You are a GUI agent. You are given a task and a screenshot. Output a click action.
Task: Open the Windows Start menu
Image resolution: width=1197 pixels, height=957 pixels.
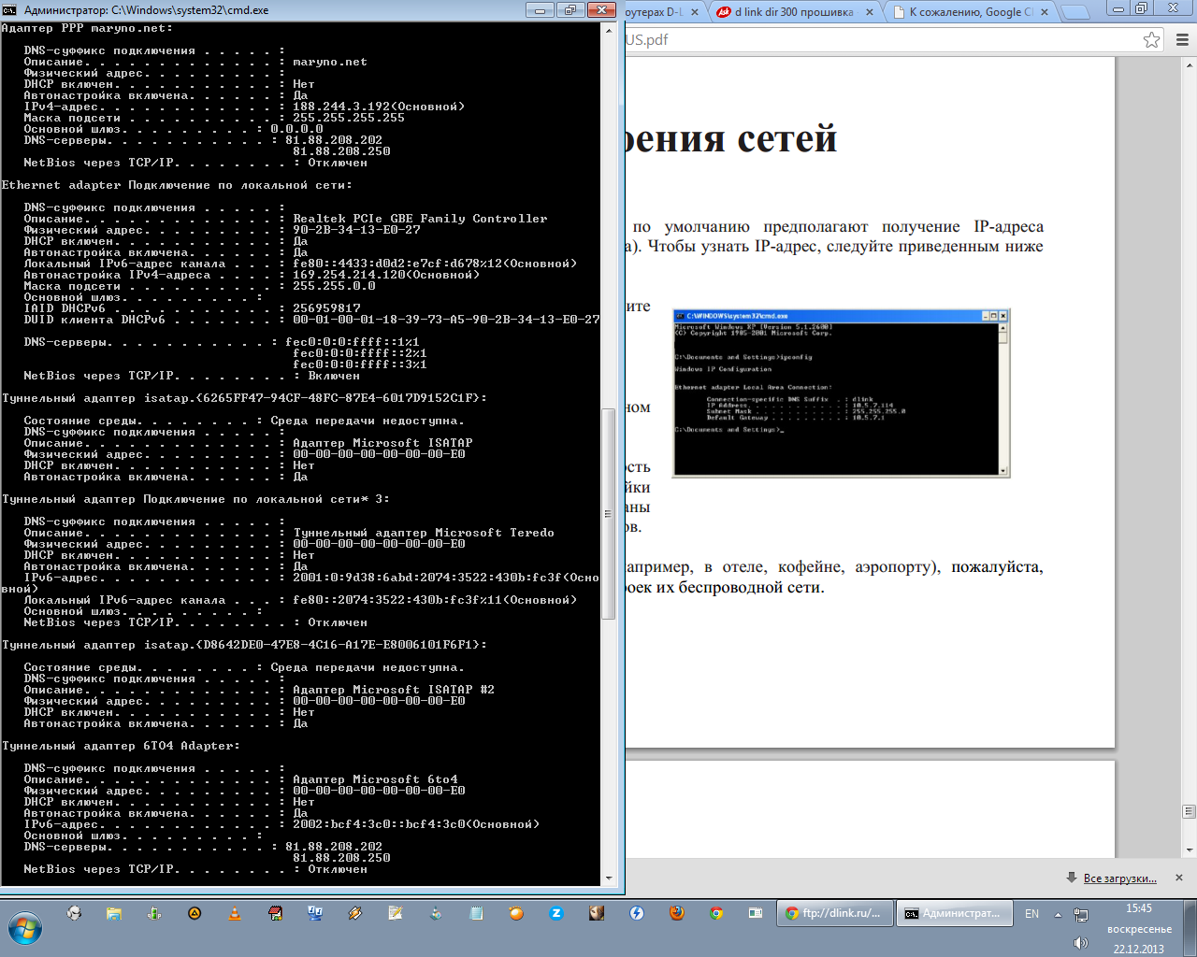(25, 929)
